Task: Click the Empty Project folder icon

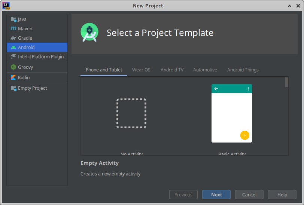Action: click(x=13, y=88)
